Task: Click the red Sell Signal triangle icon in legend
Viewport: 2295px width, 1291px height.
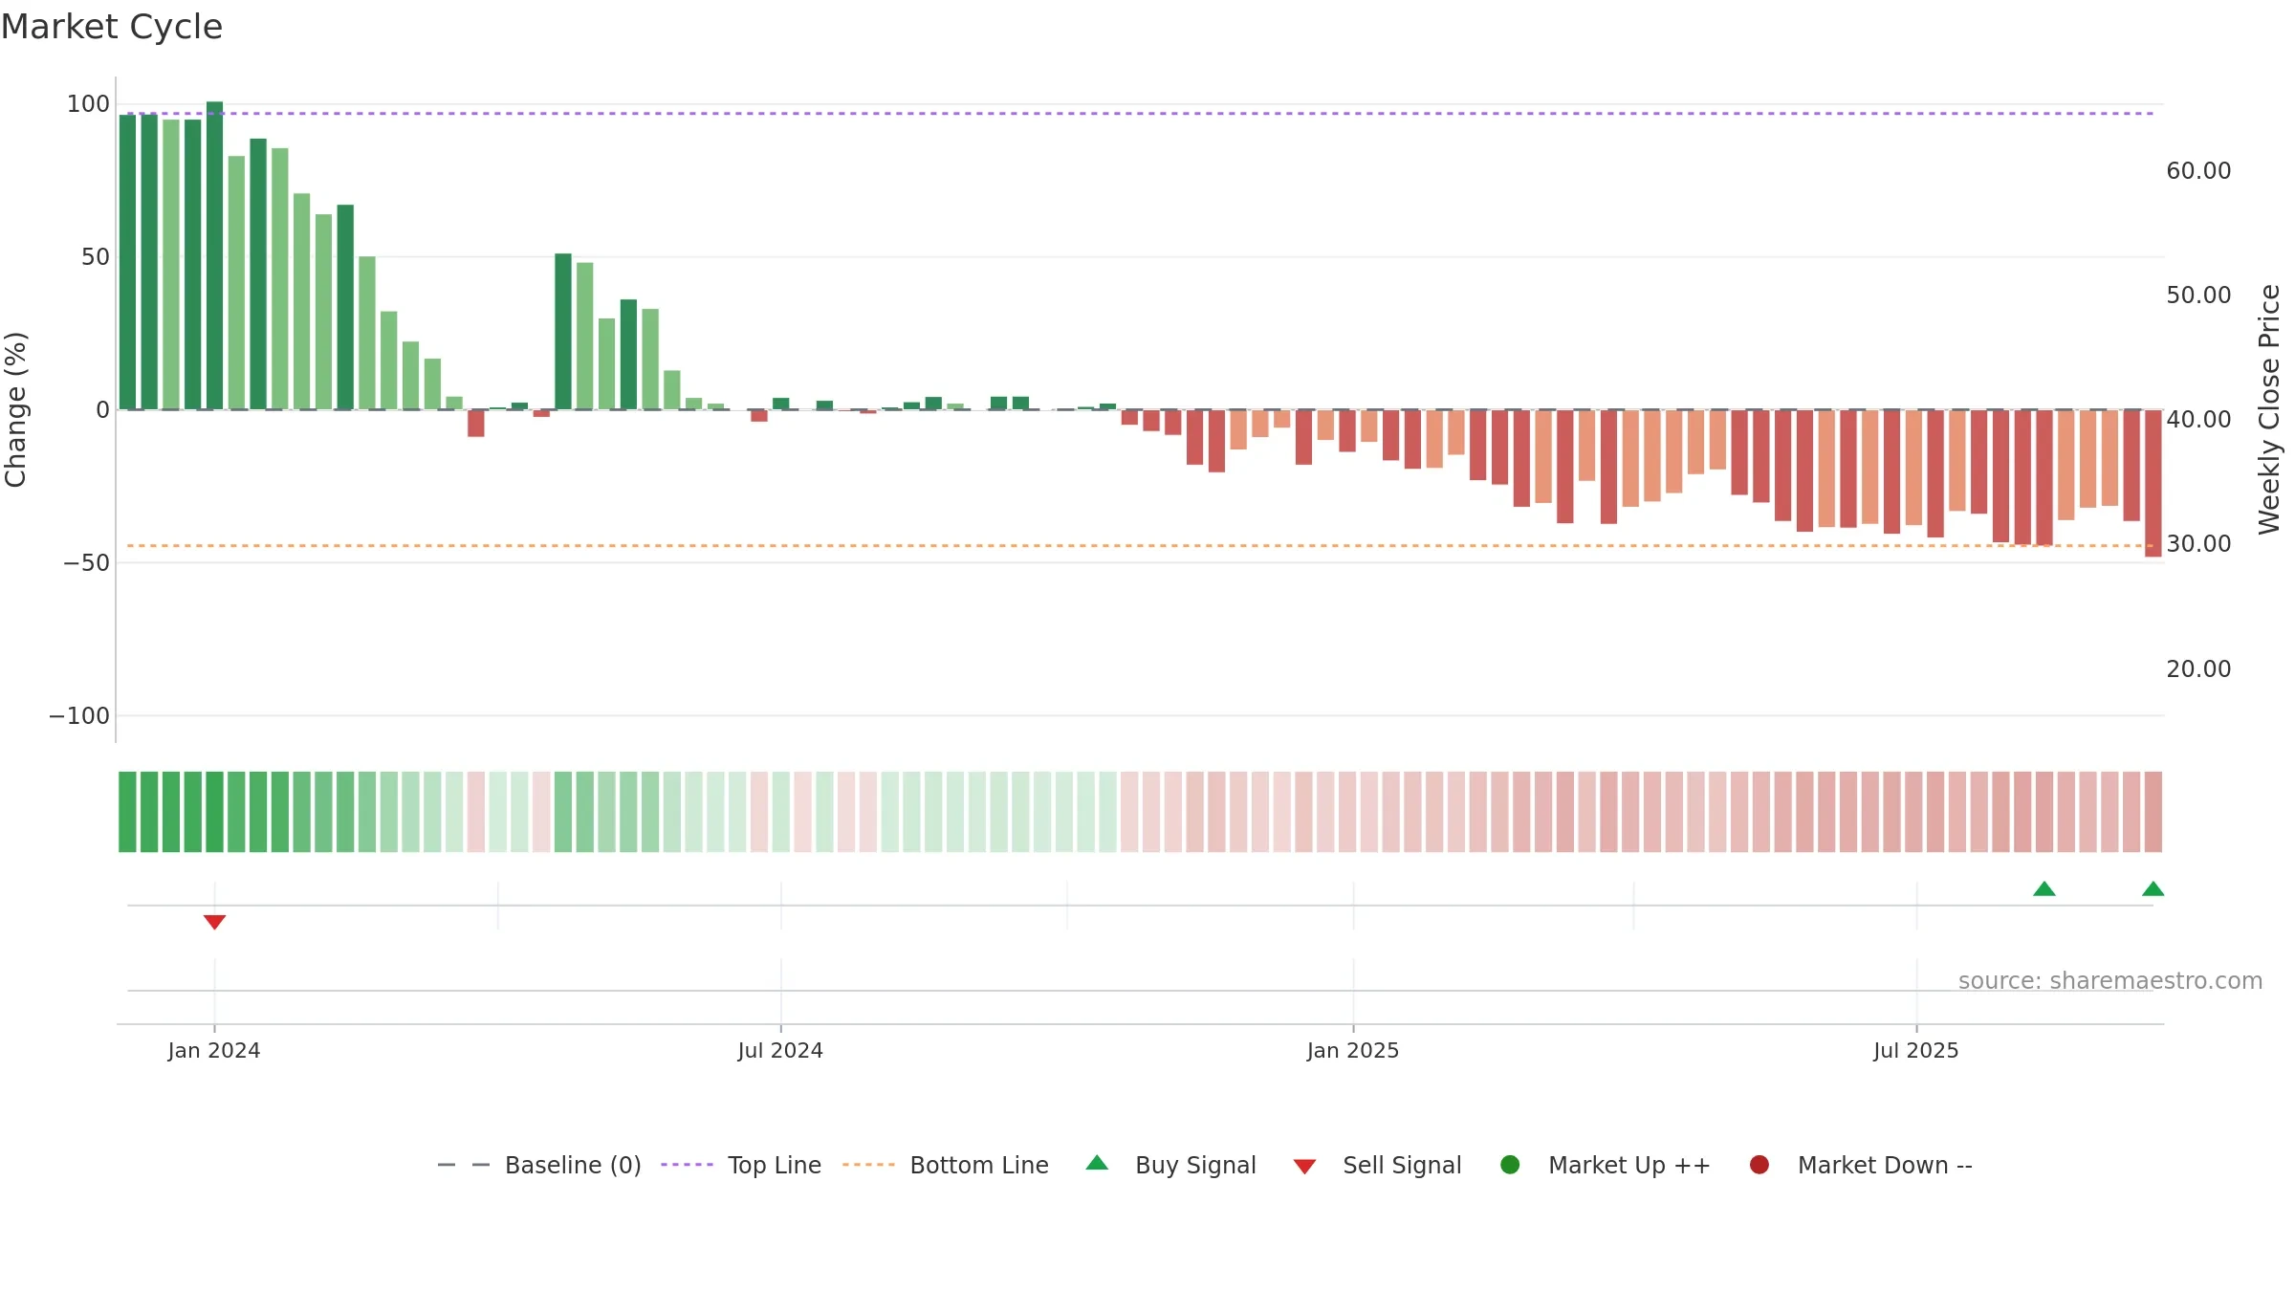Action: pos(1304,1167)
